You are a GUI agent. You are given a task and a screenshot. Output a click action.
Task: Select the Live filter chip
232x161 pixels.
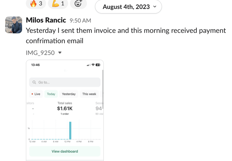[36, 94]
